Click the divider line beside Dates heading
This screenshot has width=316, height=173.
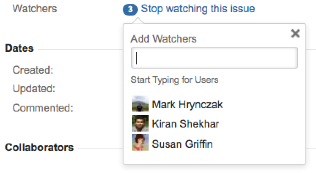80,50
